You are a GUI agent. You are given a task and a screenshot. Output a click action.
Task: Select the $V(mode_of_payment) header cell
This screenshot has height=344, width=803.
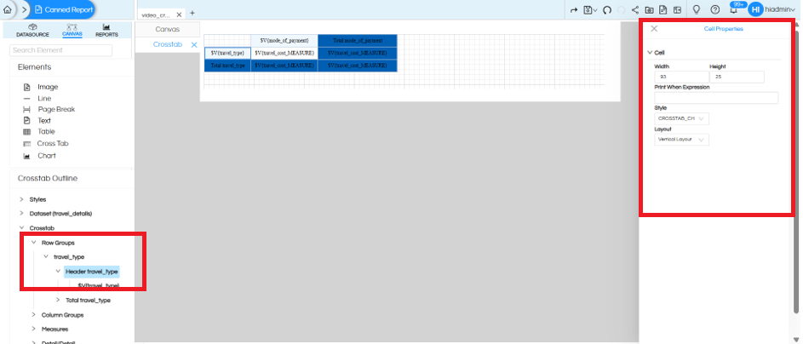(x=284, y=40)
